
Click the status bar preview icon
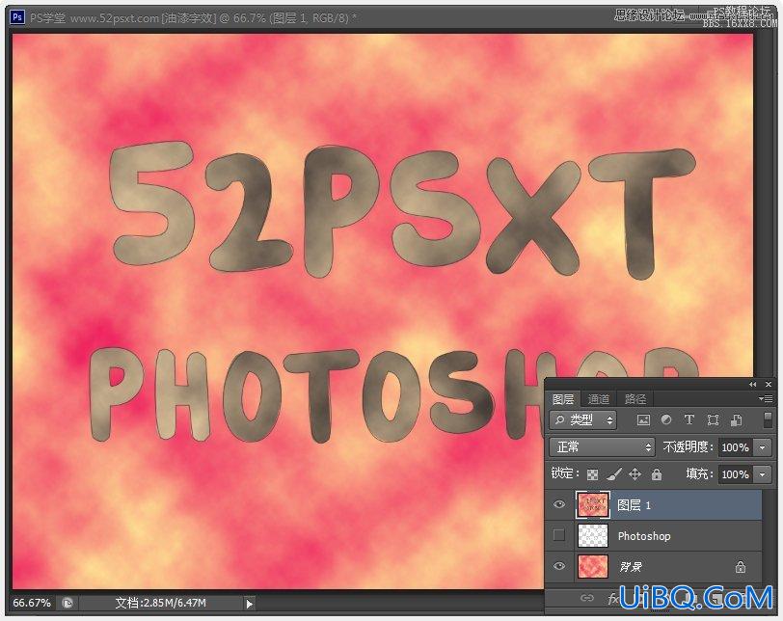pos(67,603)
